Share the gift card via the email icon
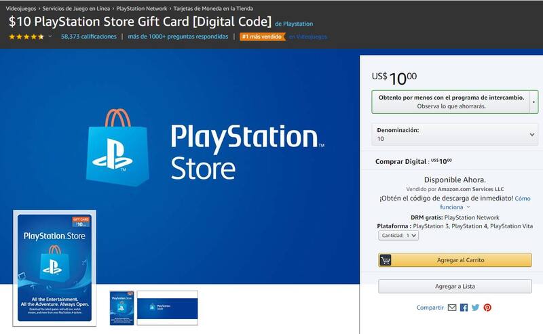The height and width of the screenshot is (334, 543). [452, 308]
